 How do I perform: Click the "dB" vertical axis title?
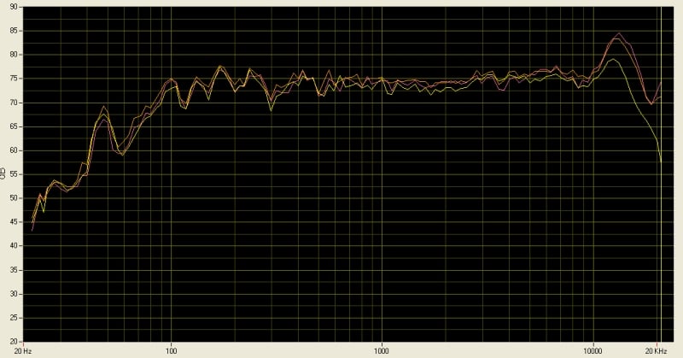point(4,173)
